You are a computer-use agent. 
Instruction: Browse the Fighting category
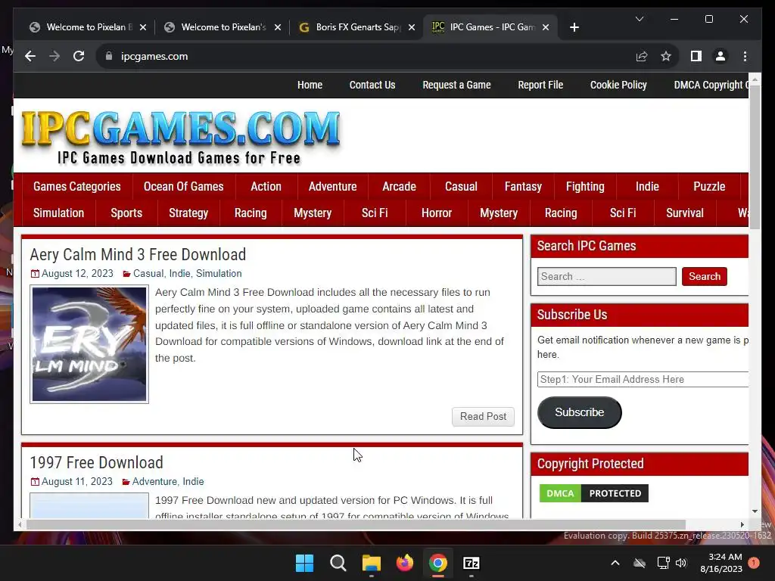click(x=585, y=186)
